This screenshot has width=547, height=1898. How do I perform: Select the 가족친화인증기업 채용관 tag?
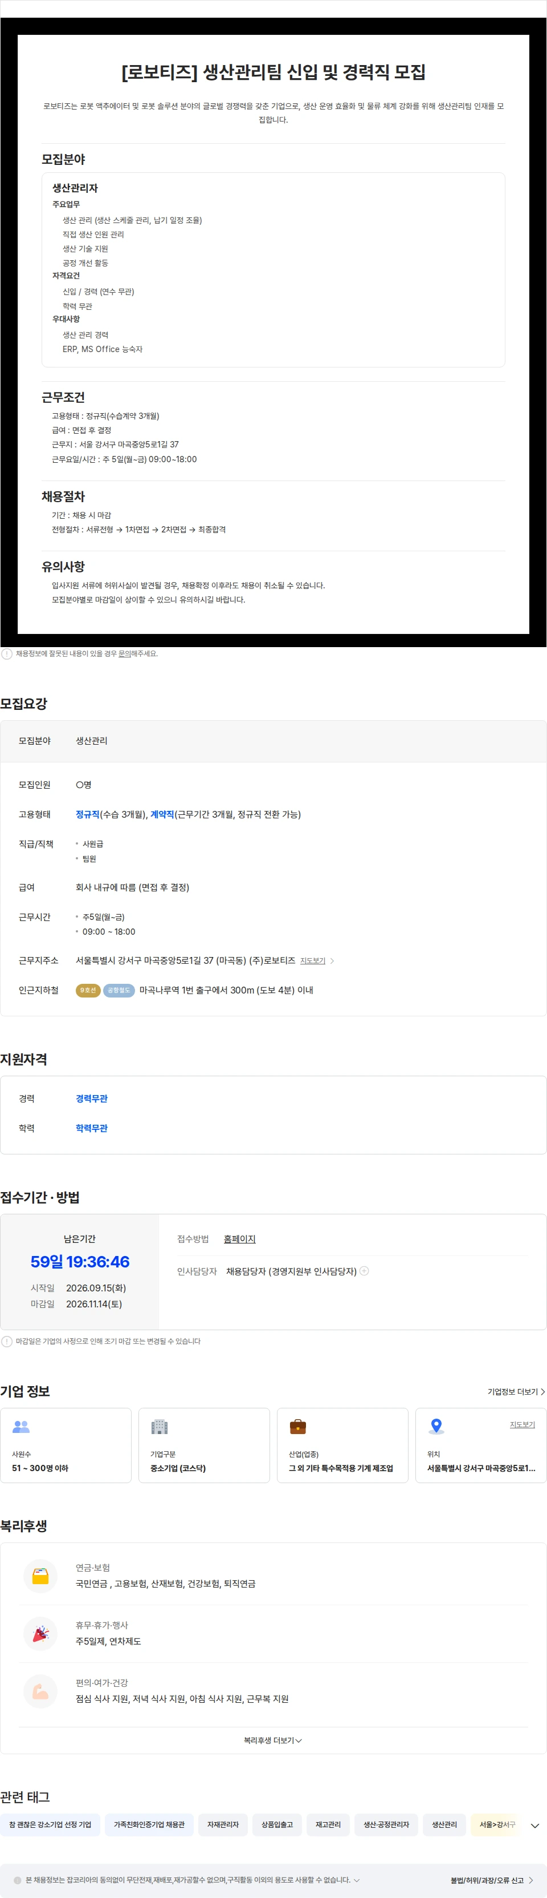149,1824
